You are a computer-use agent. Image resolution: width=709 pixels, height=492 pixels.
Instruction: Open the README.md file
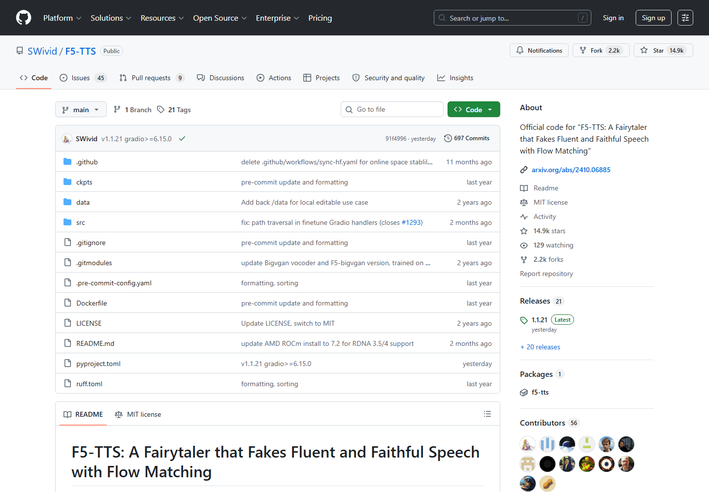coord(95,343)
